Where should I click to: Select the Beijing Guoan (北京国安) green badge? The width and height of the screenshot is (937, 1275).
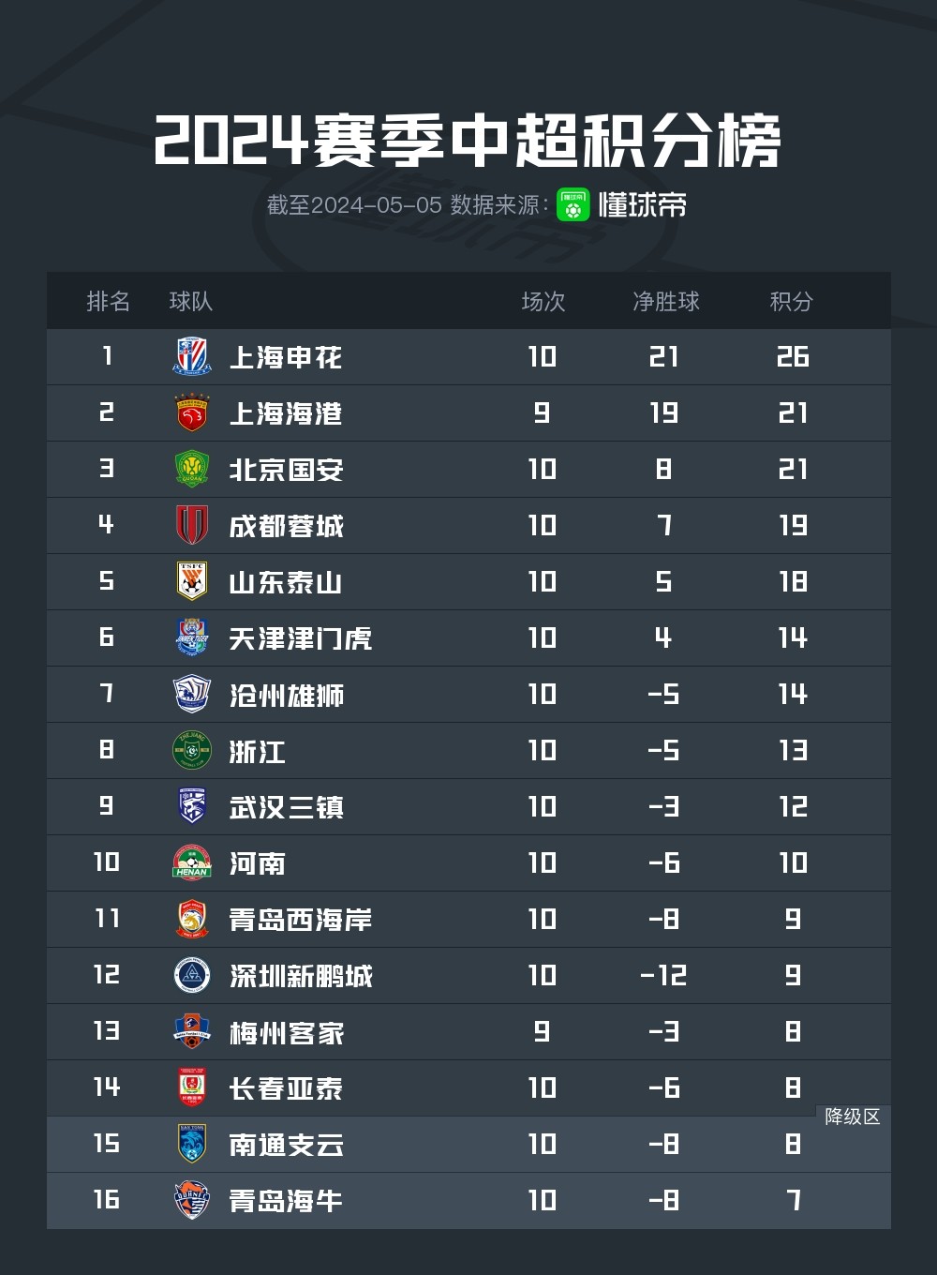[192, 470]
